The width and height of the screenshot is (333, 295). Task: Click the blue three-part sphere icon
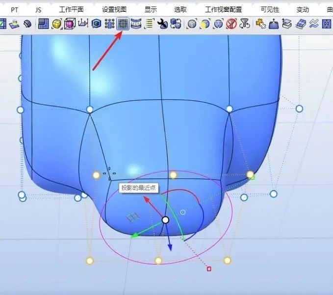tap(218, 24)
